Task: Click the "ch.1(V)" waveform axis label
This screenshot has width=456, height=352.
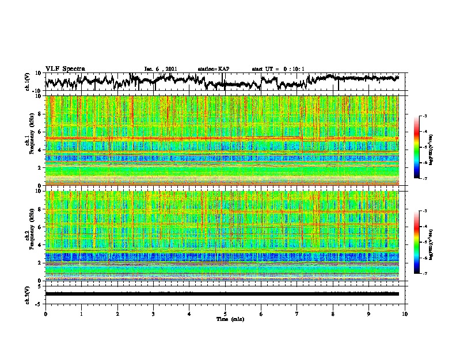Action: point(28,82)
